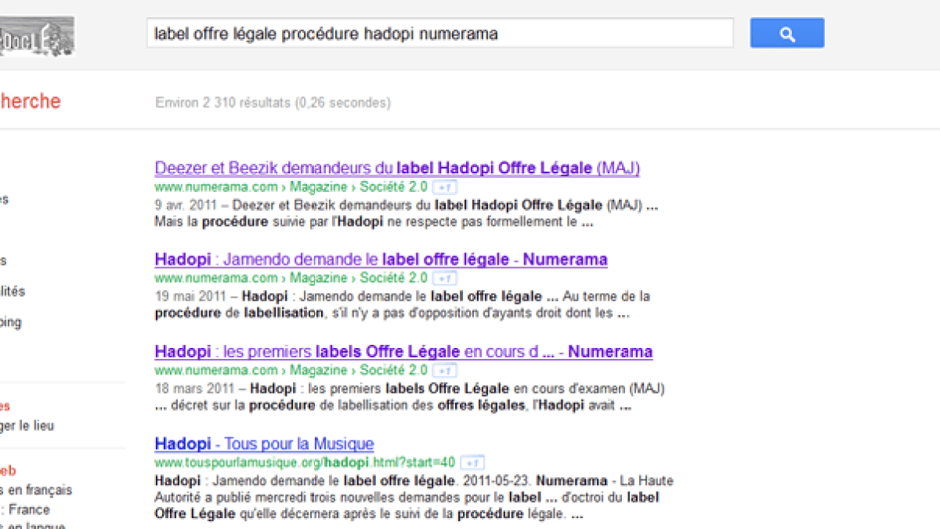
Task: Click +1 button for premiers labels result
Action: coord(445,371)
